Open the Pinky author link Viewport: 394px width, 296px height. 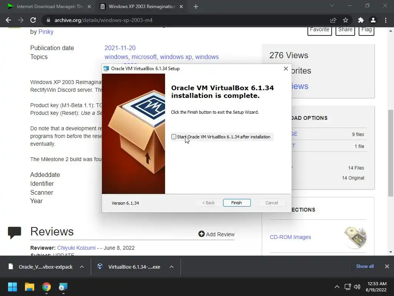tap(46, 32)
